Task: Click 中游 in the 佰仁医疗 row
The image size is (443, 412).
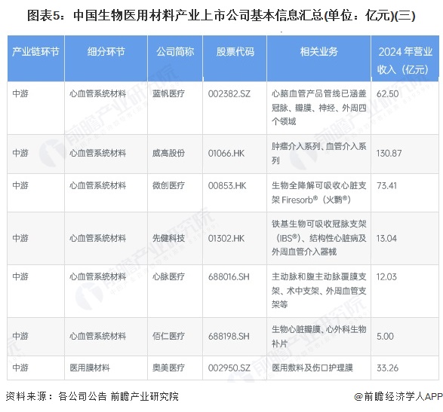Action: pos(20,336)
